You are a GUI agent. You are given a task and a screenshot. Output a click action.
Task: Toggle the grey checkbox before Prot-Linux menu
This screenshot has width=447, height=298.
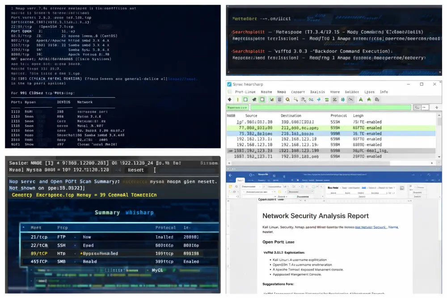click(x=230, y=92)
